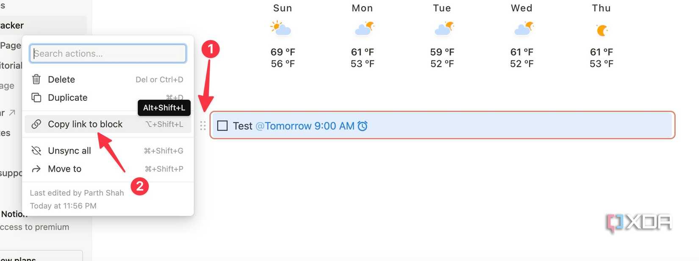This screenshot has height=261, width=699.
Task: Click the trash icon next to Delete
Action: [36, 79]
